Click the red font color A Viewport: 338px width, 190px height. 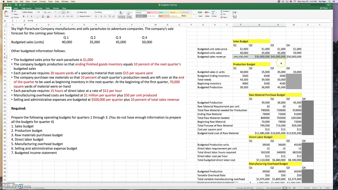(x=48, y=16)
